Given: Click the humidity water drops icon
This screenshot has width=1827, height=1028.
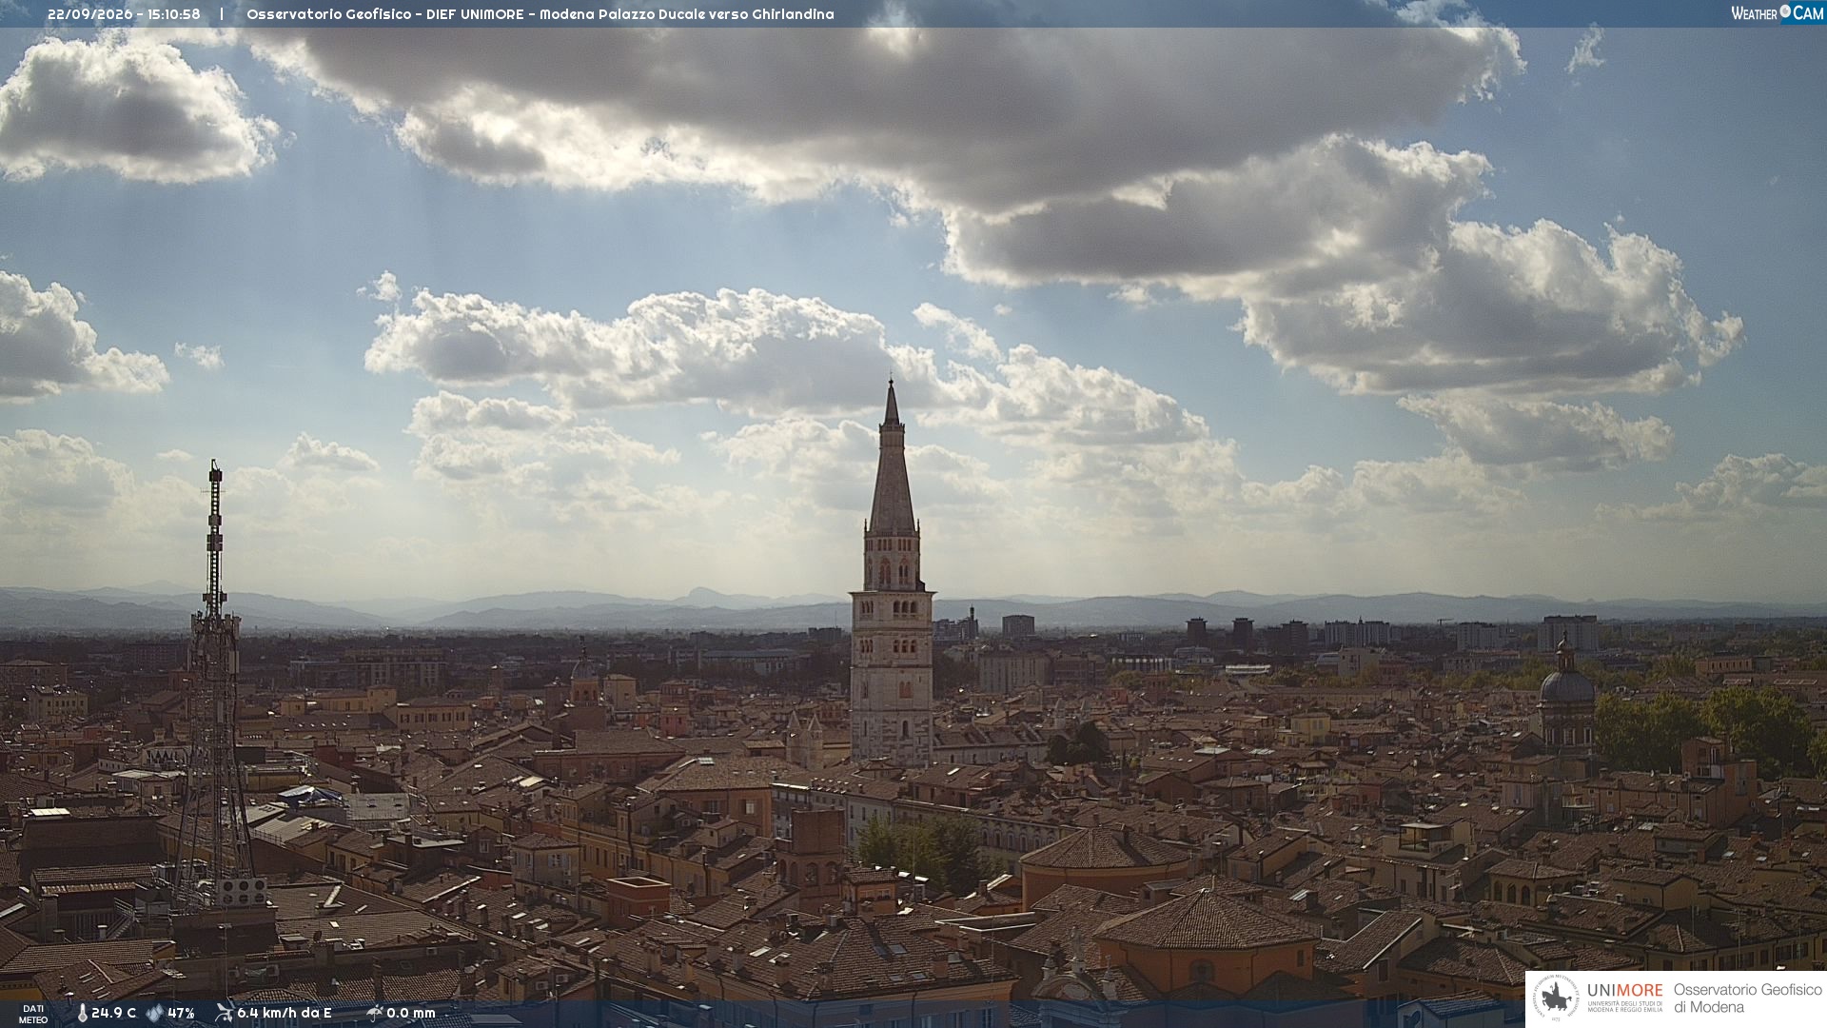Looking at the screenshot, I should coord(154,1013).
